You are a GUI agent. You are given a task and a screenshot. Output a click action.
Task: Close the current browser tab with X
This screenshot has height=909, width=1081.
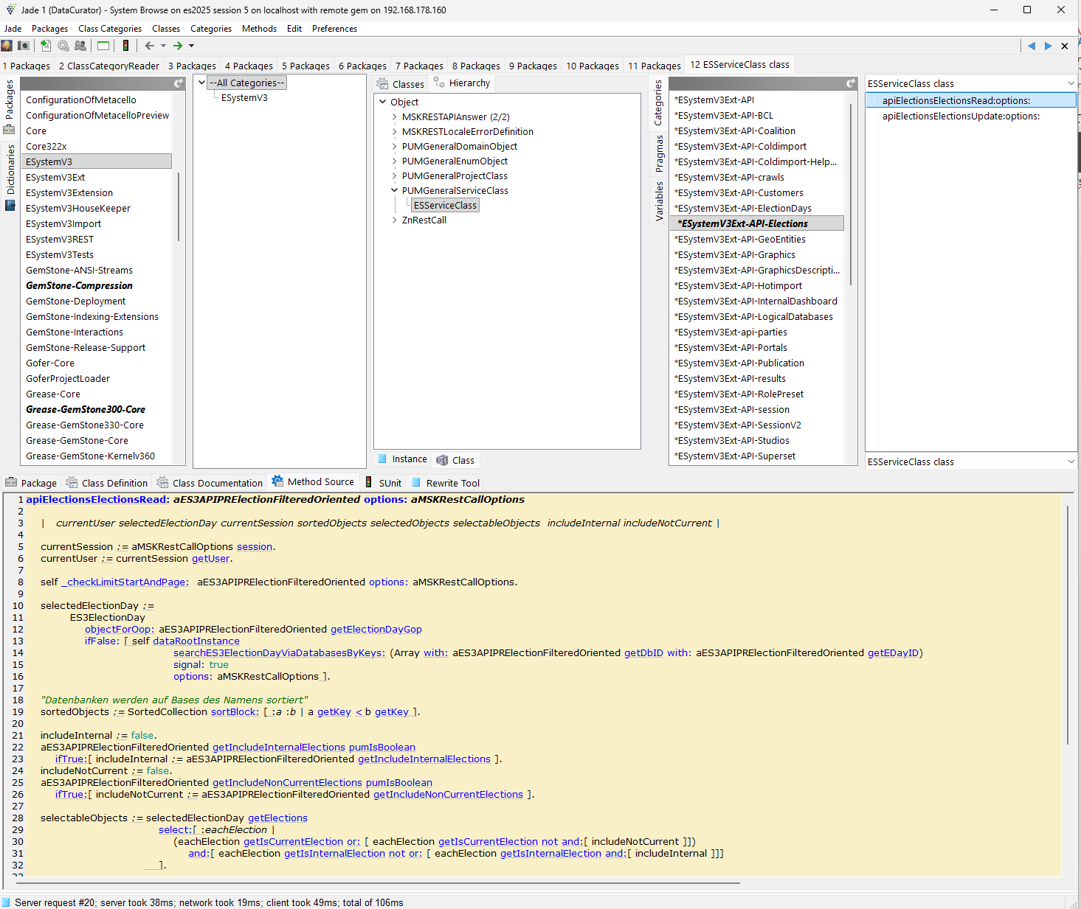pos(1065,46)
